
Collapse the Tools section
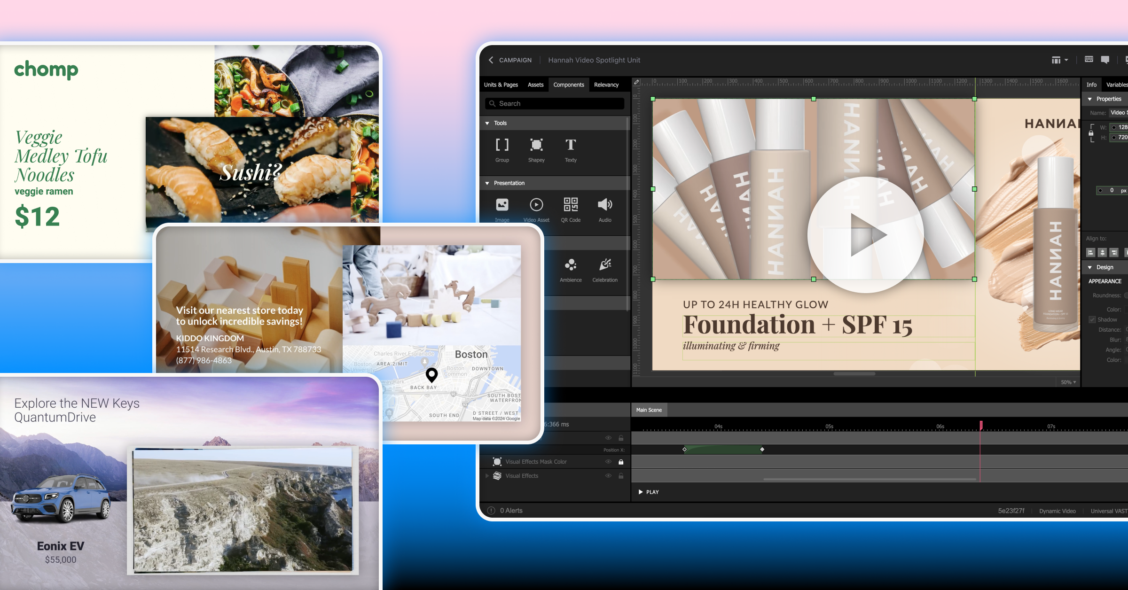point(487,123)
